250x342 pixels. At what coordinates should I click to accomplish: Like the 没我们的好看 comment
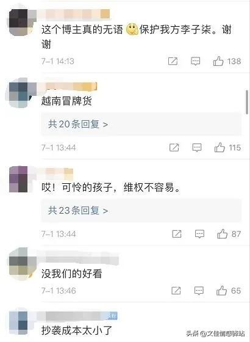(221, 290)
